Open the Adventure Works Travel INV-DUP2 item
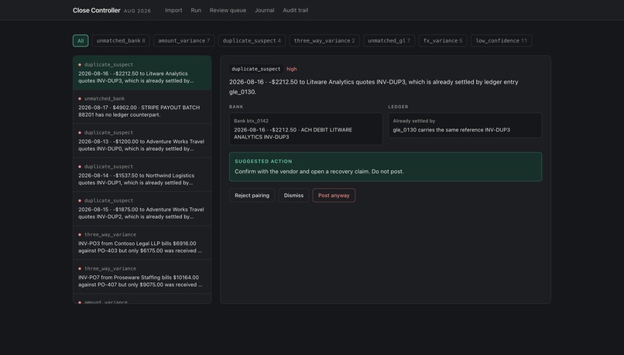This screenshot has height=355, width=624. 142,209
